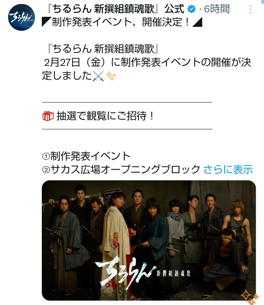Viewport: 264px width, 305px height.
Task: Click the date text 2月27日（金）
Action: (x=77, y=62)
